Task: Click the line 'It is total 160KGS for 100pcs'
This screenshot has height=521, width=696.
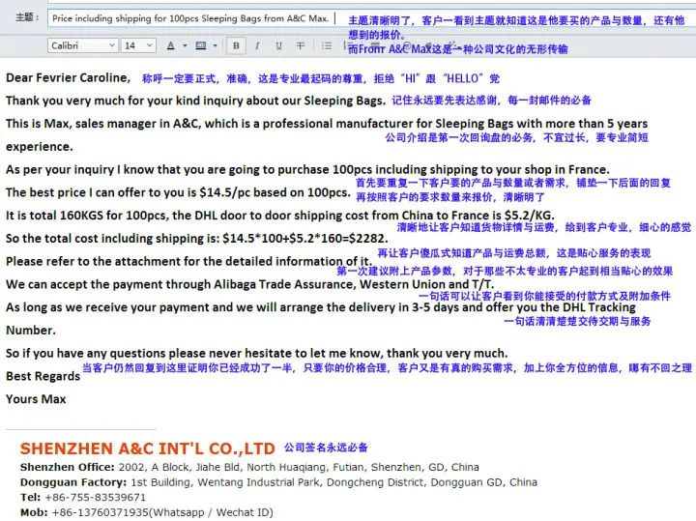Action: tap(280, 216)
